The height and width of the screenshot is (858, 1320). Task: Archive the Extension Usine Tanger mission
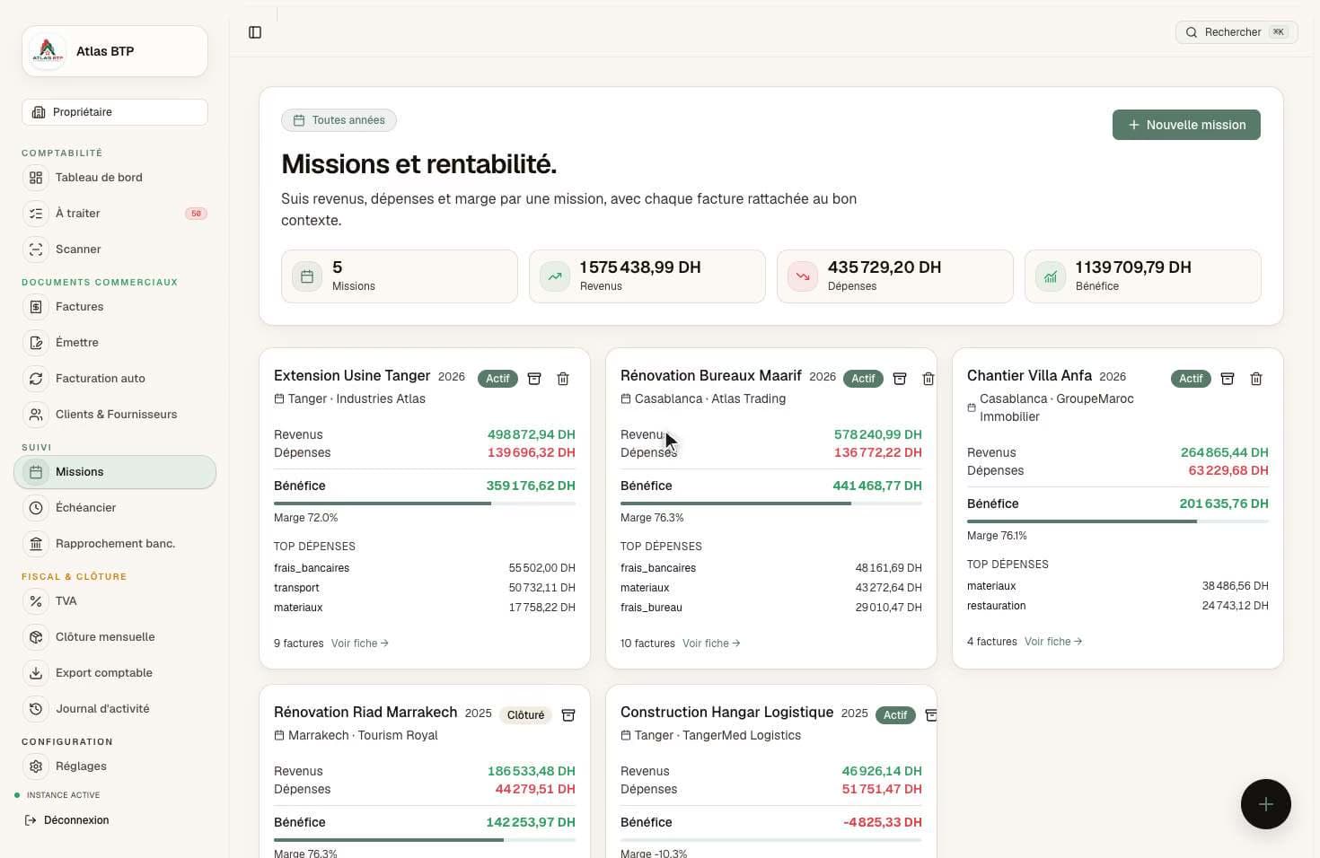[x=534, y=379]
